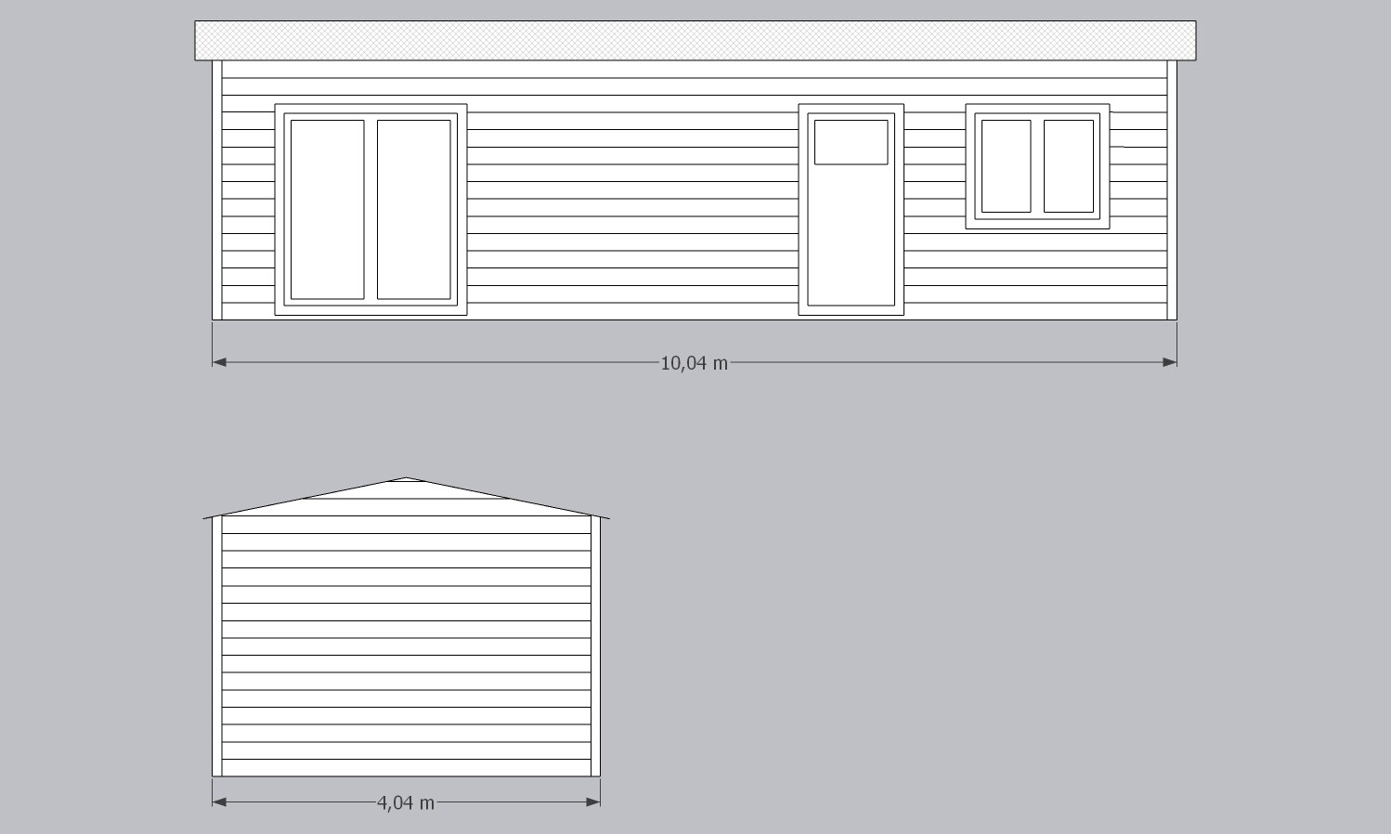Viewport: 1391px width, 834px height.
Task: Select the 10,04 m dimension label
Action: click(694, 363)
